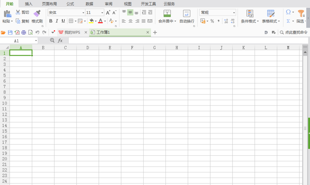Increase font size with A+ icon
The width and height of the screenshot is (310, 185).
(108, 13)
